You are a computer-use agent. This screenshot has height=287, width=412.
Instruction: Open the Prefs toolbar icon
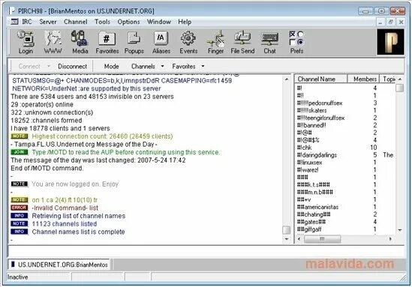click(x=296, y=42)
